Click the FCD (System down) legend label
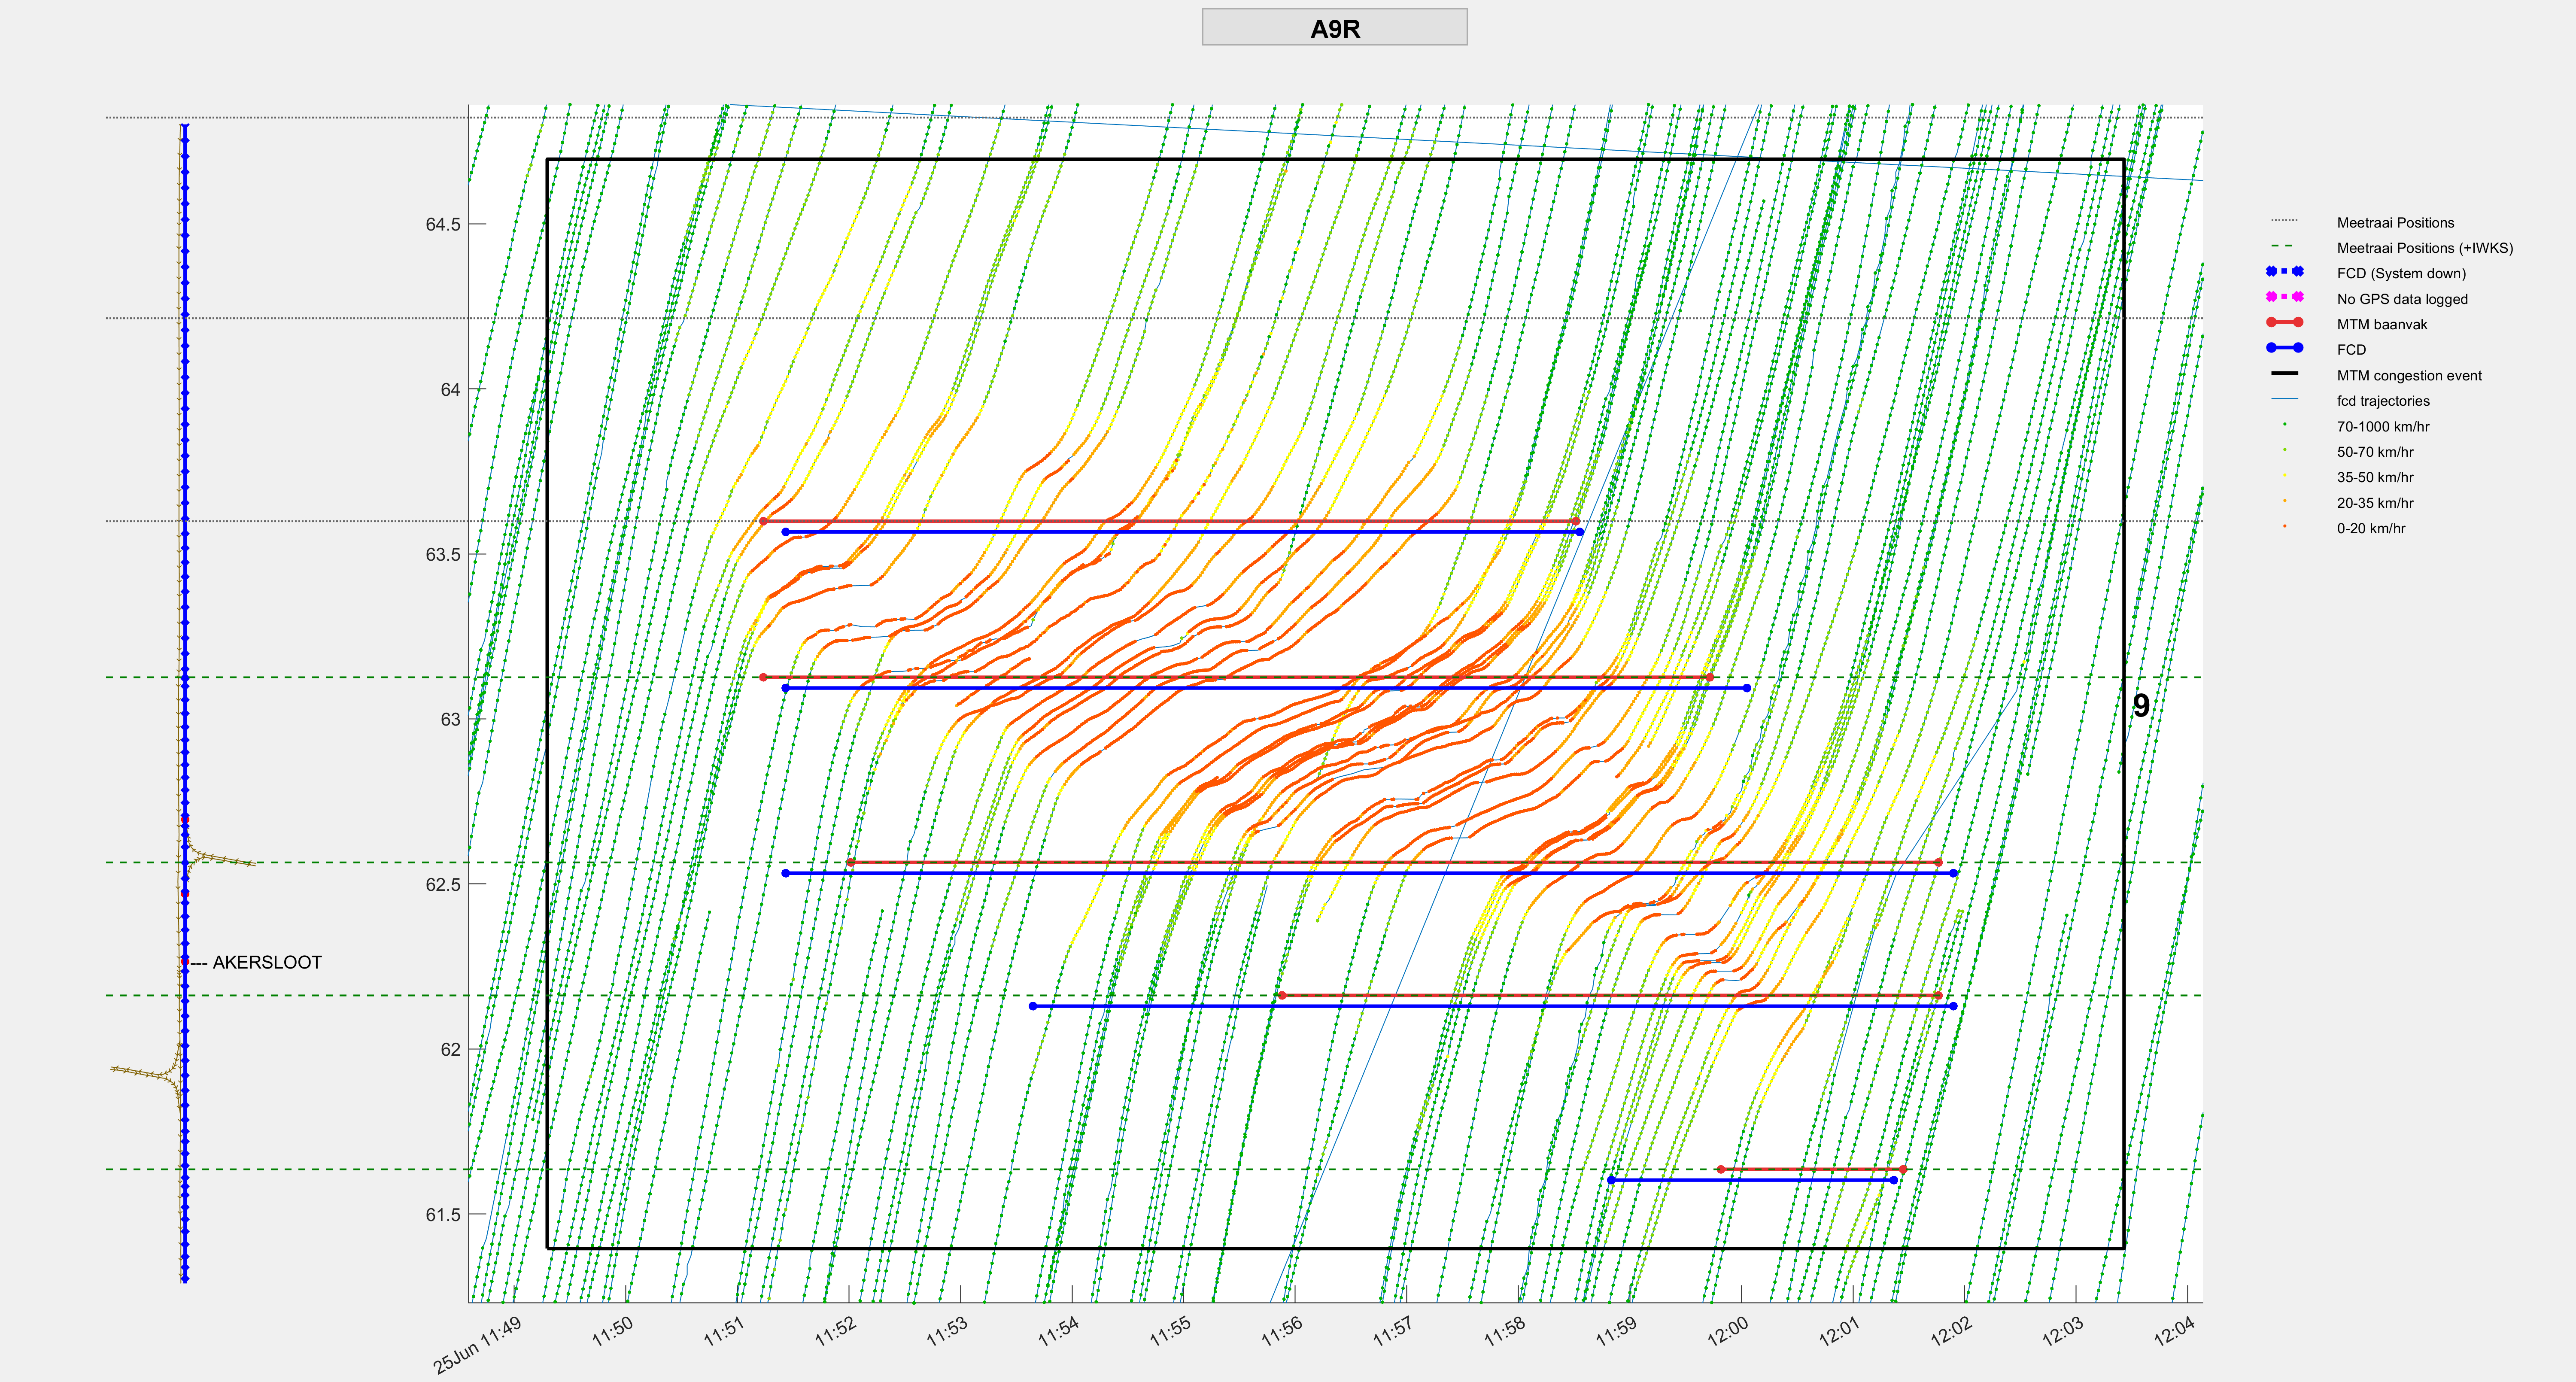 click(2401, 273)
